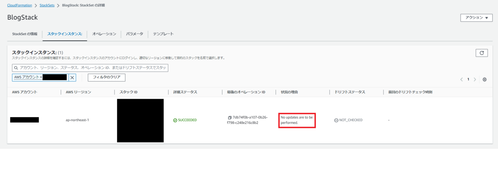Click 状況の理由 column header
This screenshot has height=193, width=498.
pos(290,92)
